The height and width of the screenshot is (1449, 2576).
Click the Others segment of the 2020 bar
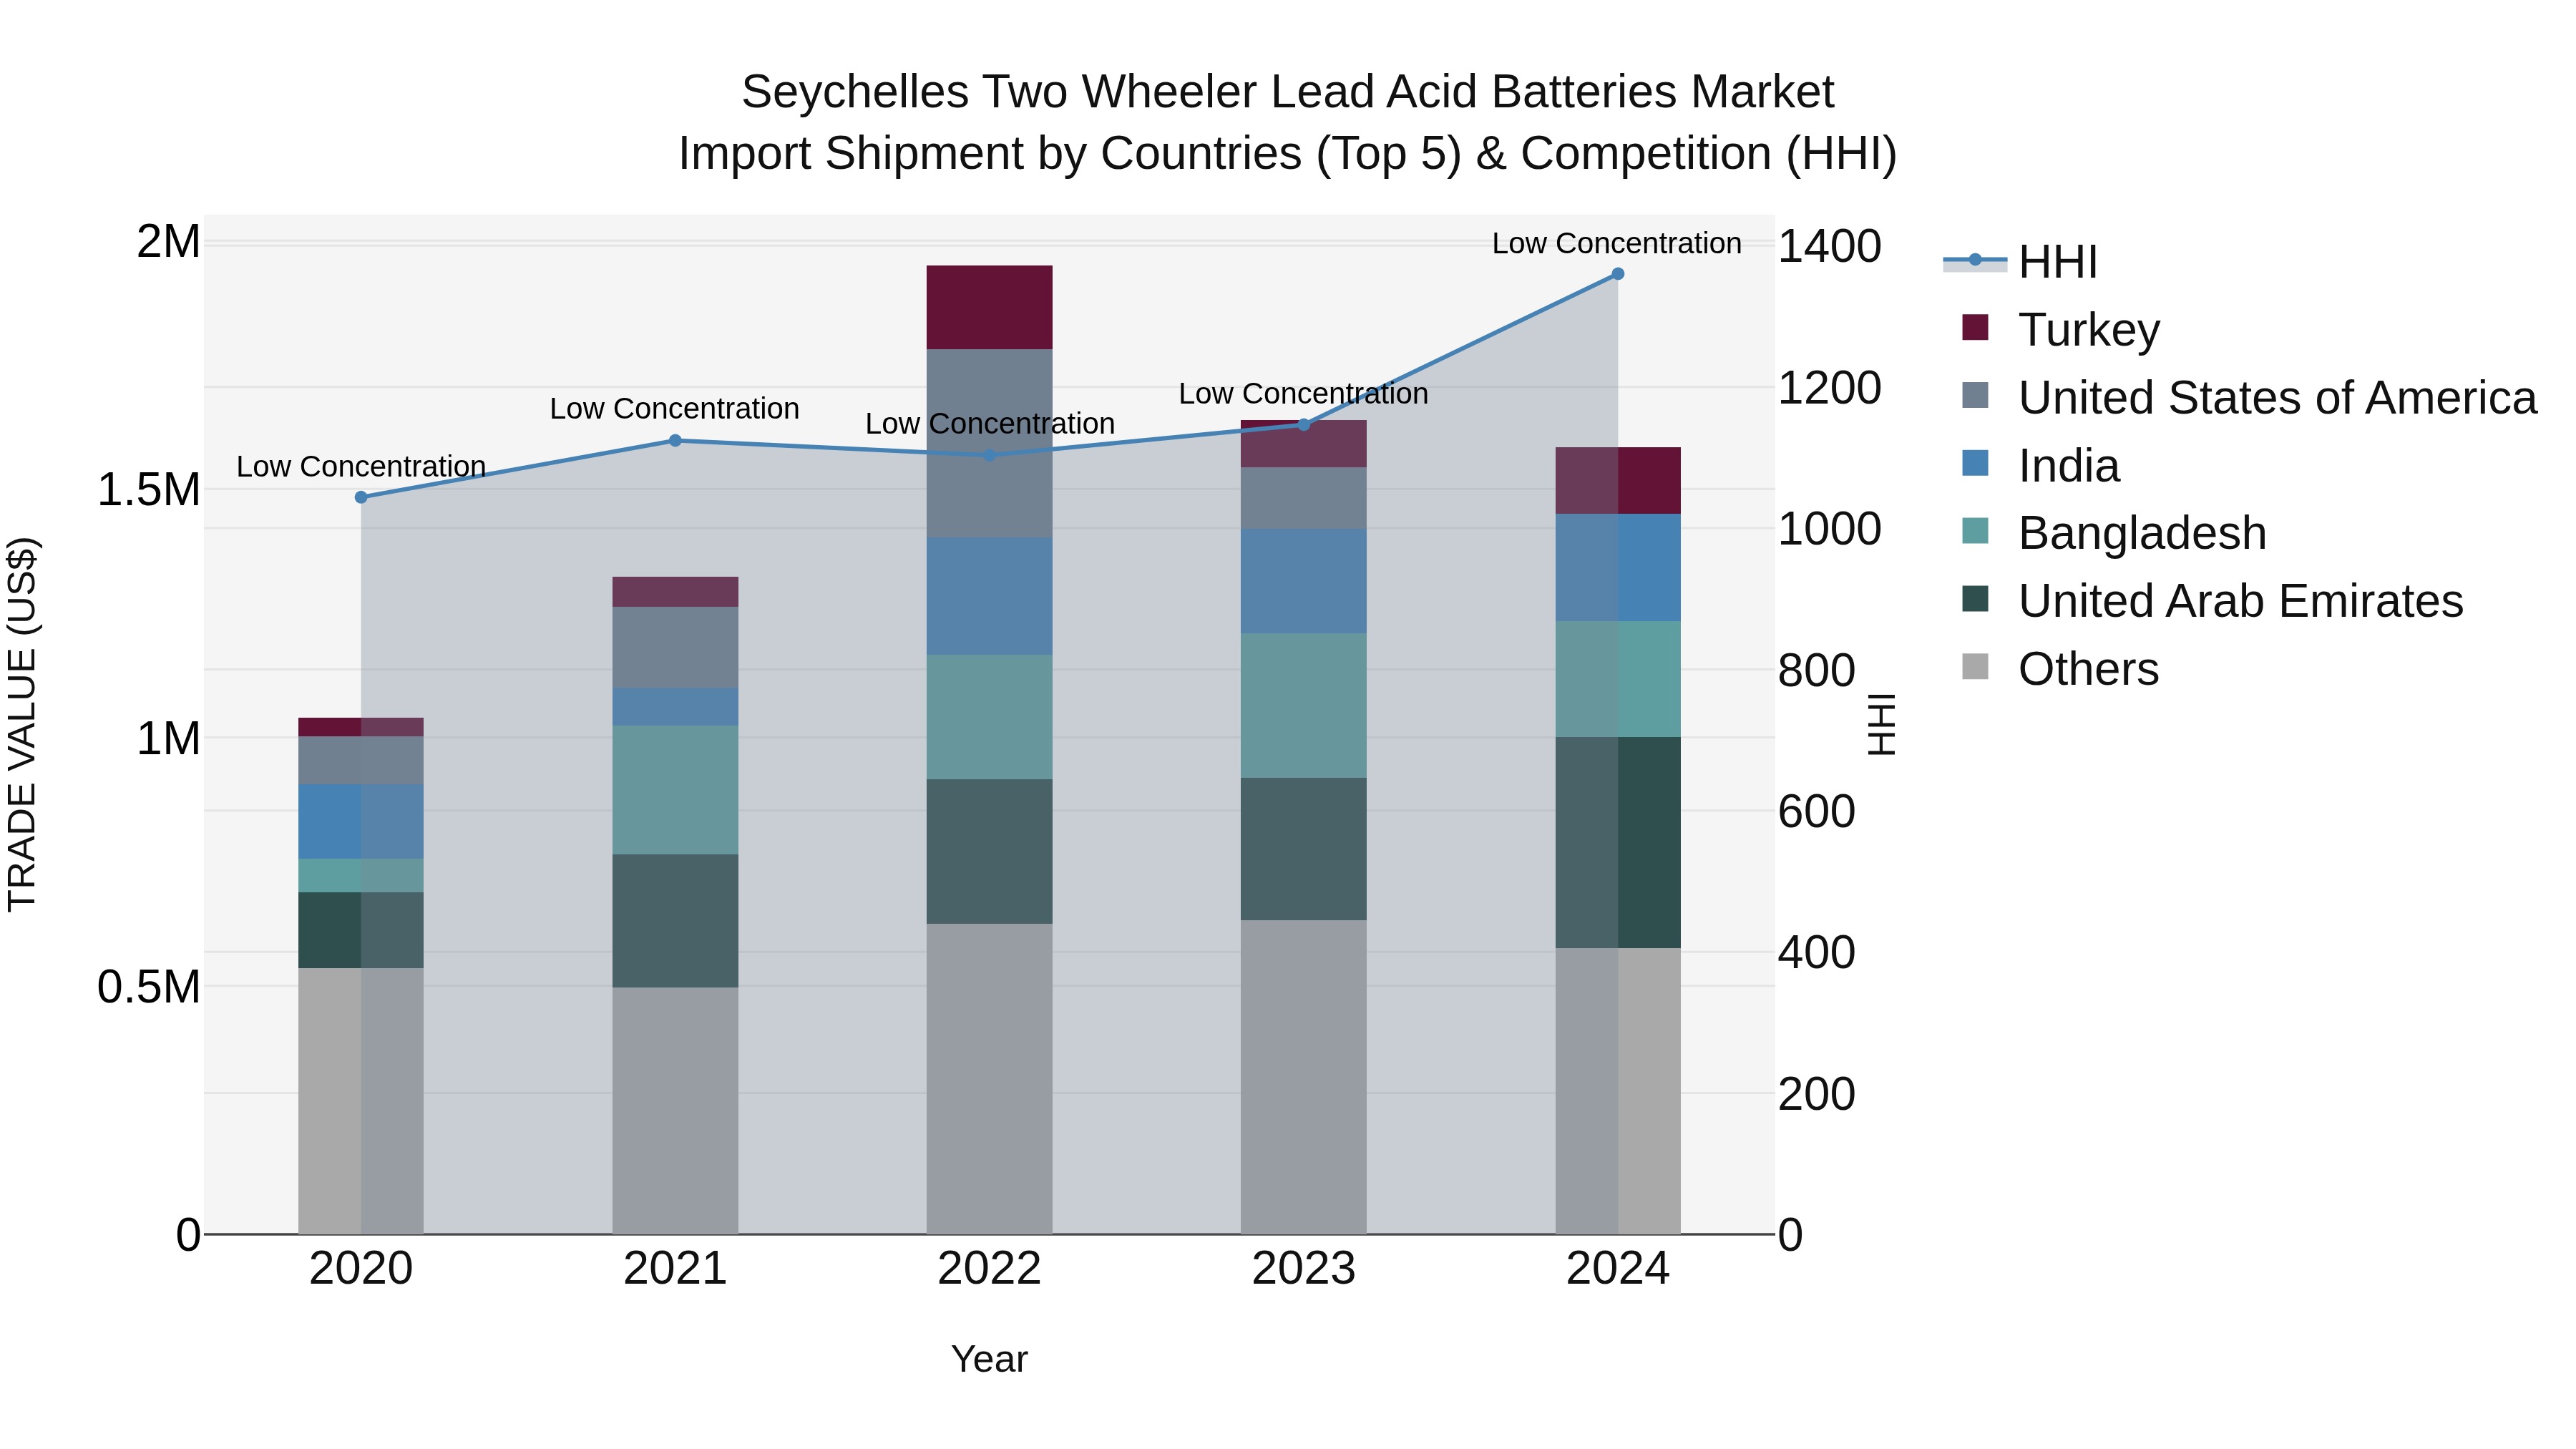[x=361, y=1101]
